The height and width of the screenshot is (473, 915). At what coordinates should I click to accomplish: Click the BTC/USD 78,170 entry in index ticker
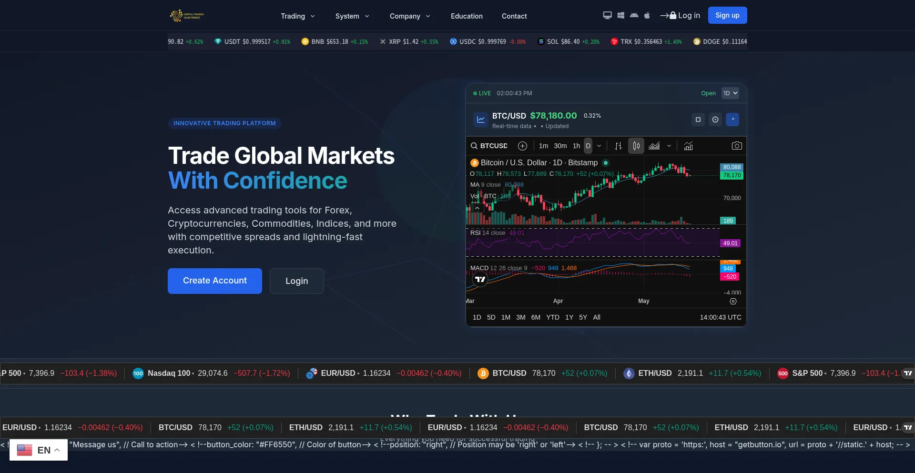(x=542, y=373)
